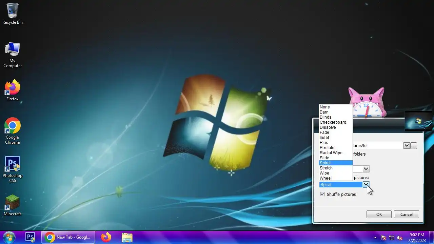This screenshot has width=434, height=244.
Task: Select the Google Chrome desktop shortcut
Action: tap(13, 131)
